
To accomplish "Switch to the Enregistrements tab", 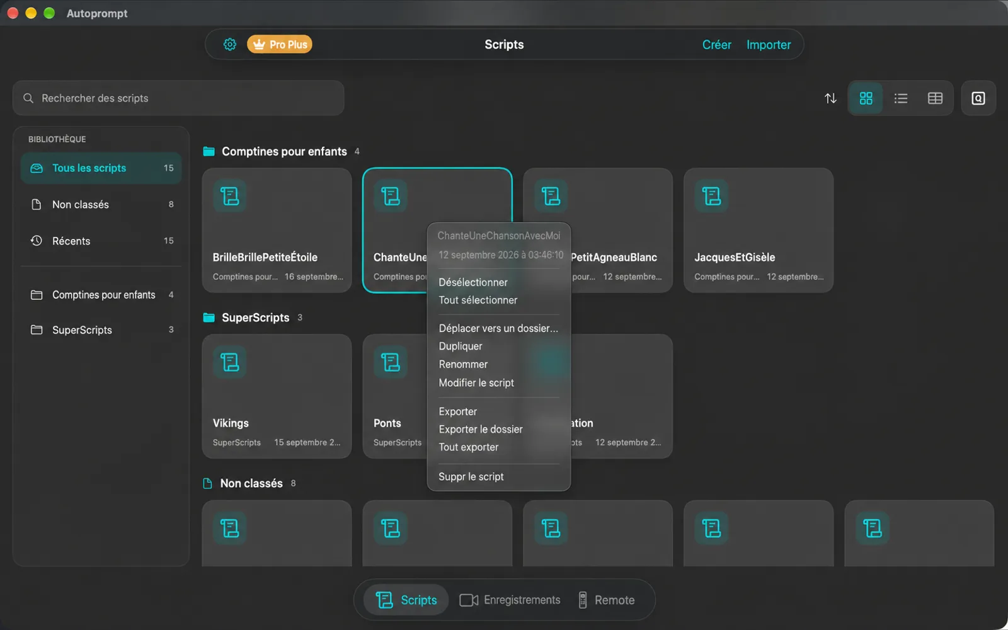I will 510,600.
